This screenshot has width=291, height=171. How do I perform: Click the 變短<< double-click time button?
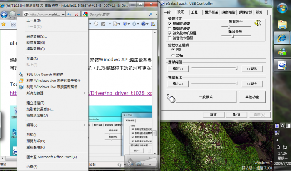(x=178, y=69)
